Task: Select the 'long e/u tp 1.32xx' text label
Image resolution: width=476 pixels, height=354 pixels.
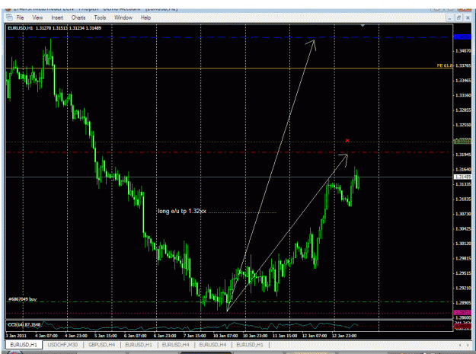Action: pos(182,211)
